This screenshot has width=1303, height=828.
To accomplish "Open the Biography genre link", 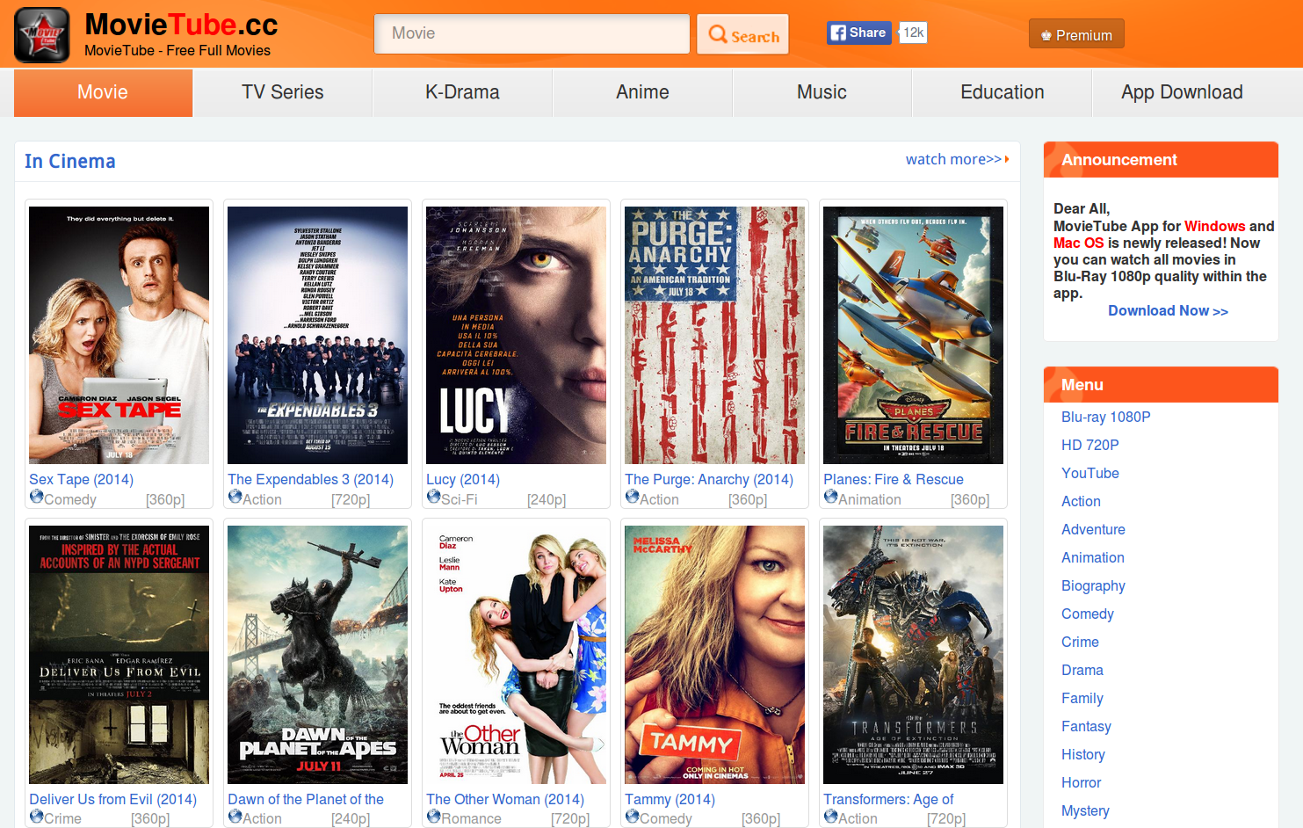I will tap(1093, 585).
